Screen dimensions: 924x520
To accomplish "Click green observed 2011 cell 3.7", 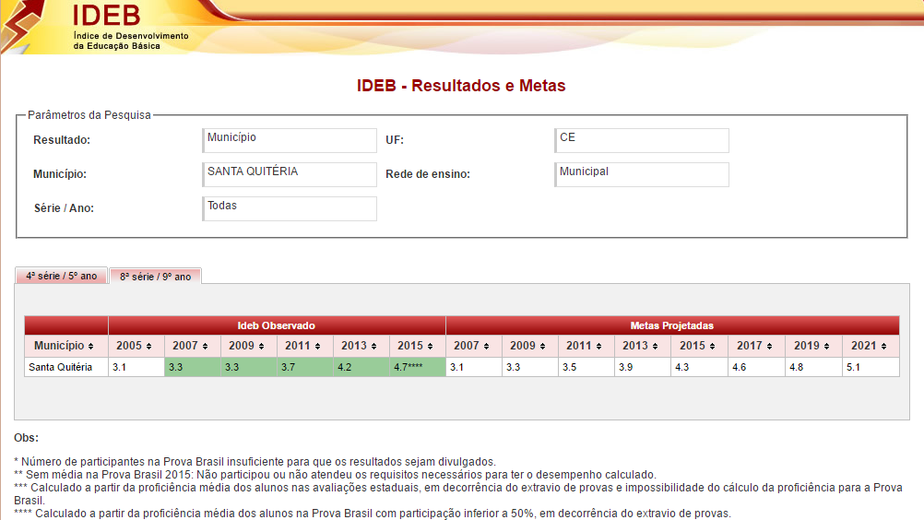I will point(305,367).
